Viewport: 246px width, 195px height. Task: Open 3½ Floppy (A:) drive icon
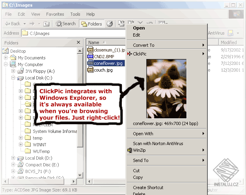point(20,71)
